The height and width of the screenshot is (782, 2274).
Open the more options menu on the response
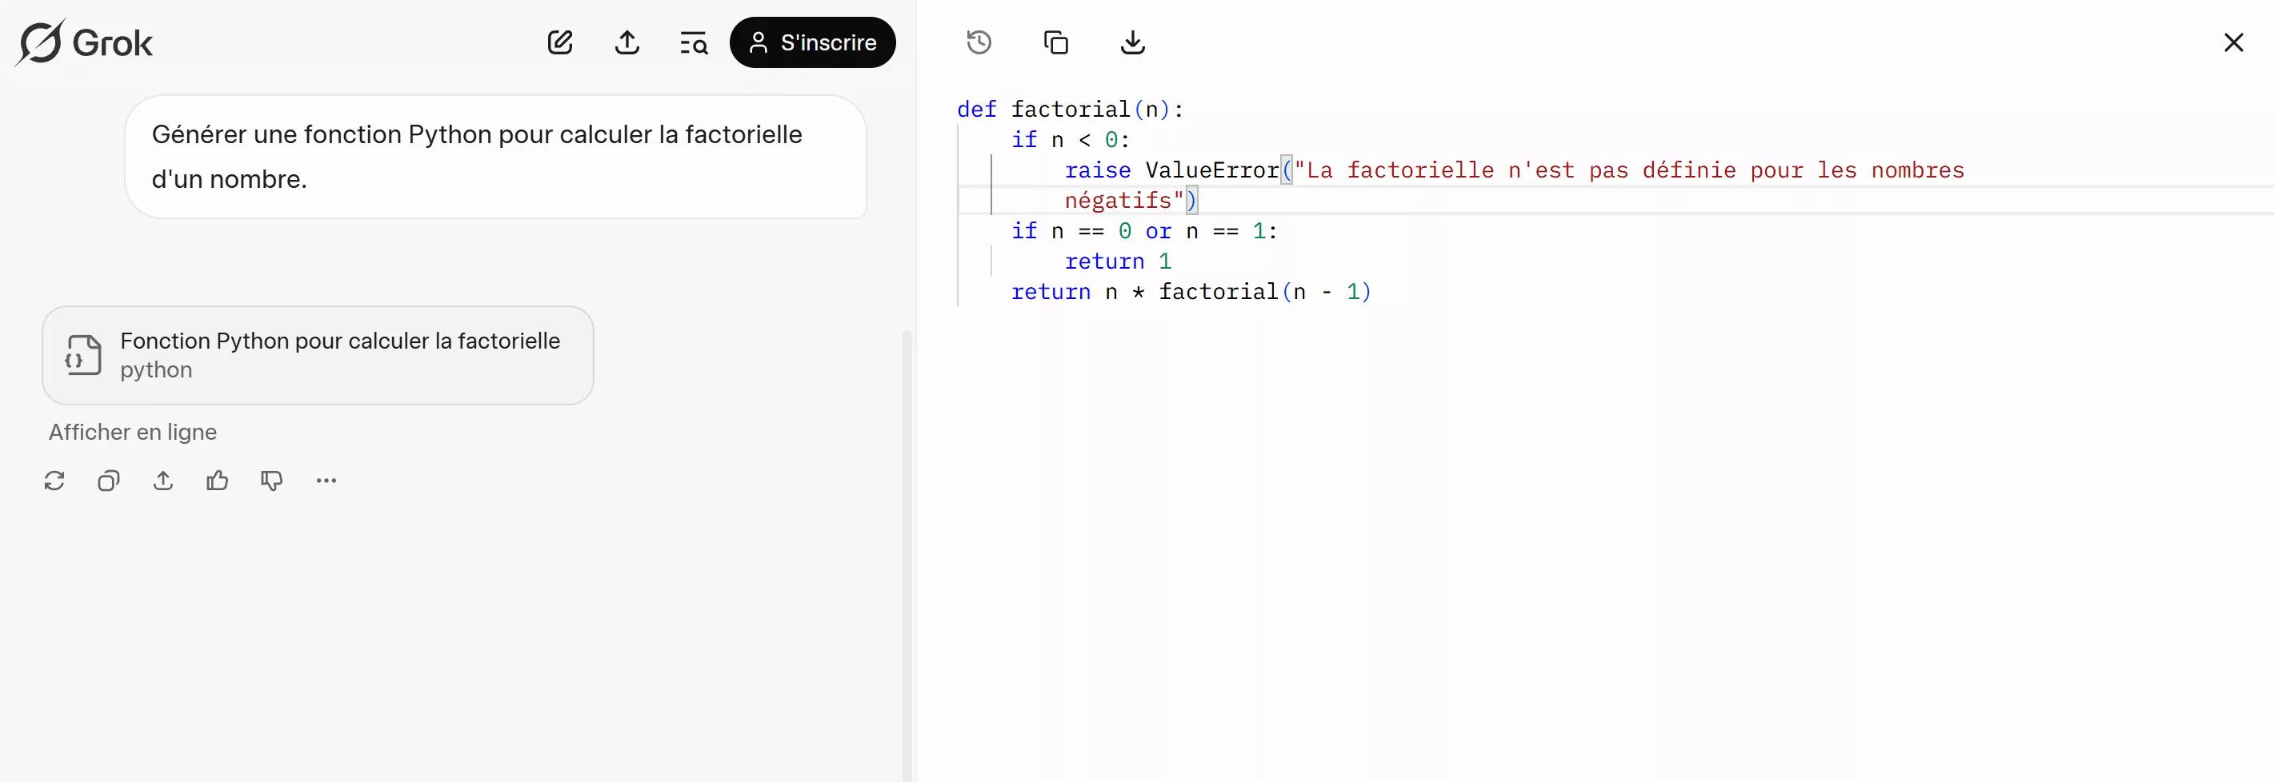(x=326, y=480)
